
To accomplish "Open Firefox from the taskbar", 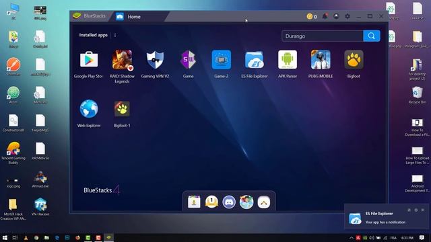I will click(x=77, y=237).
